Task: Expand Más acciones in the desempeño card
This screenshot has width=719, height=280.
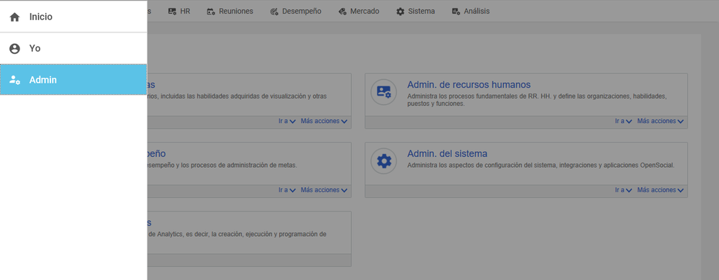Action: point(324,190)
